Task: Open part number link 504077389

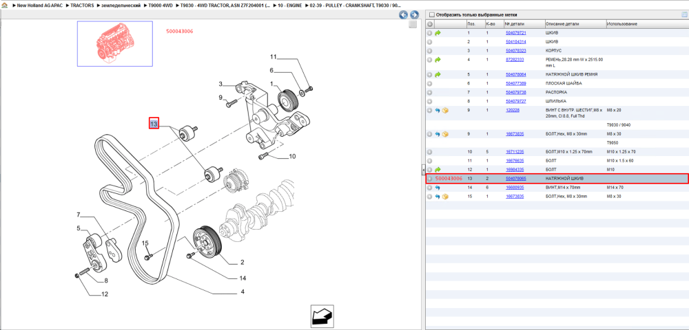Action: coord(516,83)
